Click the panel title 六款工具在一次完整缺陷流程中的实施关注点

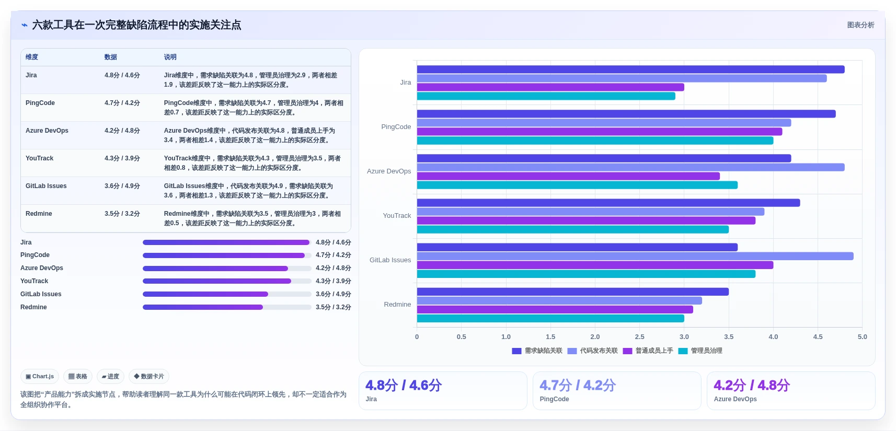136,25
